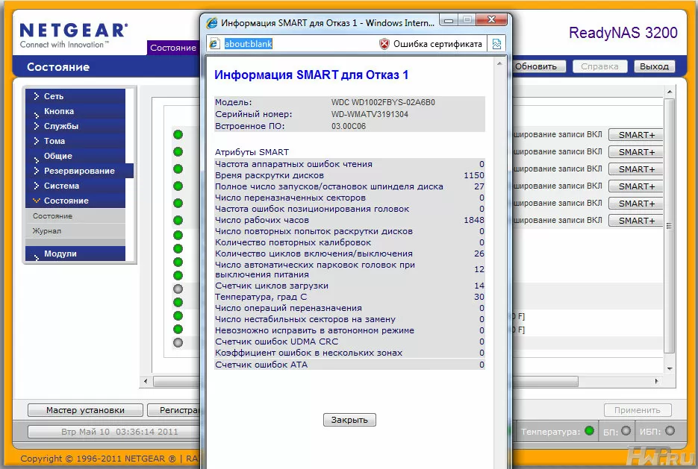
Task: Click the NETGEAR logo
Action: pos(72,35)
